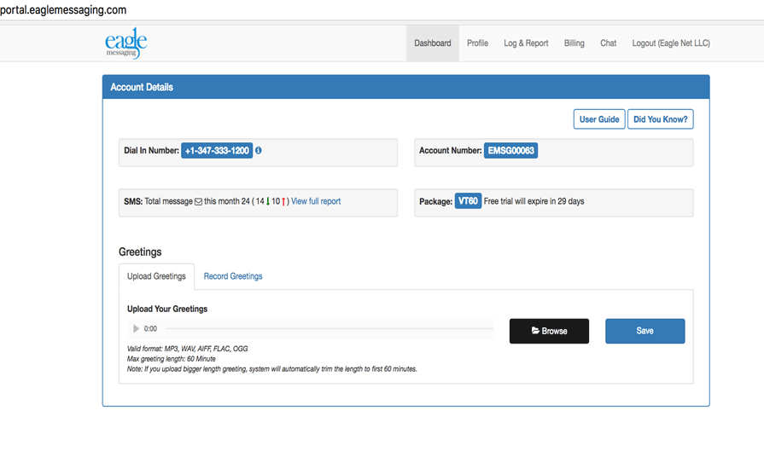The height and width of the screenshot is (451, 764).
Task: Open the View full report link
Action: tap(316, 202)
